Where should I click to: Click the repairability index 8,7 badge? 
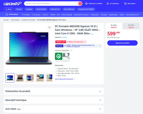pyautogui.click(x=62, y=56)
